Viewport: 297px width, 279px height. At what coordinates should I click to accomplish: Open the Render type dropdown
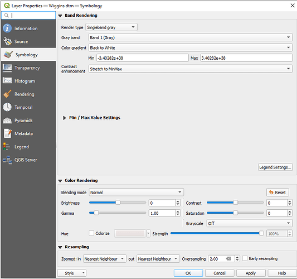(111, 27)
